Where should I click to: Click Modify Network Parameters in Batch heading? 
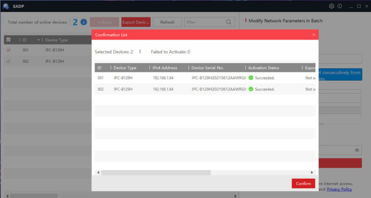[x=286, y=21]
